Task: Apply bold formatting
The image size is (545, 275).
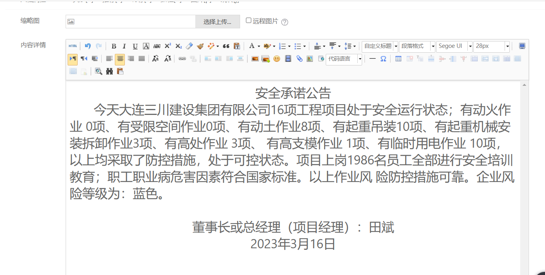Action: tap(114, 46)
